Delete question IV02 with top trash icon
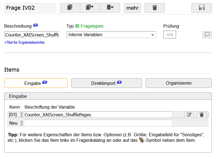222x165 pixels. (154, 8)
